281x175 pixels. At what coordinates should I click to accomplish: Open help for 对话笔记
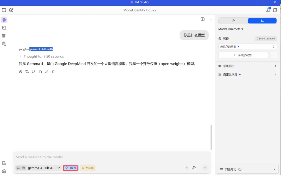[x=240, y=169]
